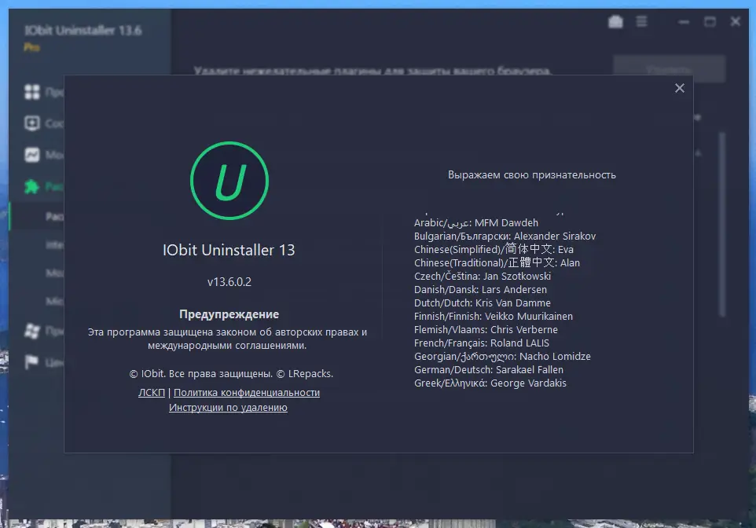
Task: Select the Windows apps icon in sidebar
Action: pos(31,330)
